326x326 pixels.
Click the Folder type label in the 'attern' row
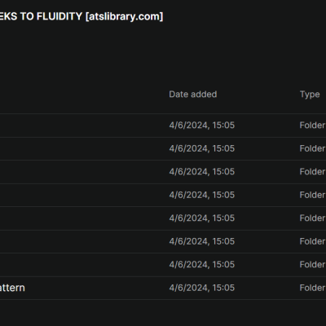(312, 288)
